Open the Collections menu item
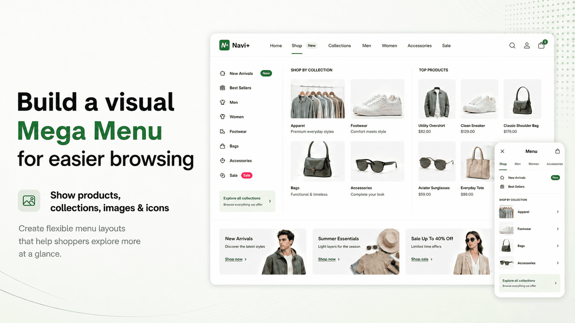The width and height of the screenshot is (575, 323). tap(340, 46)
